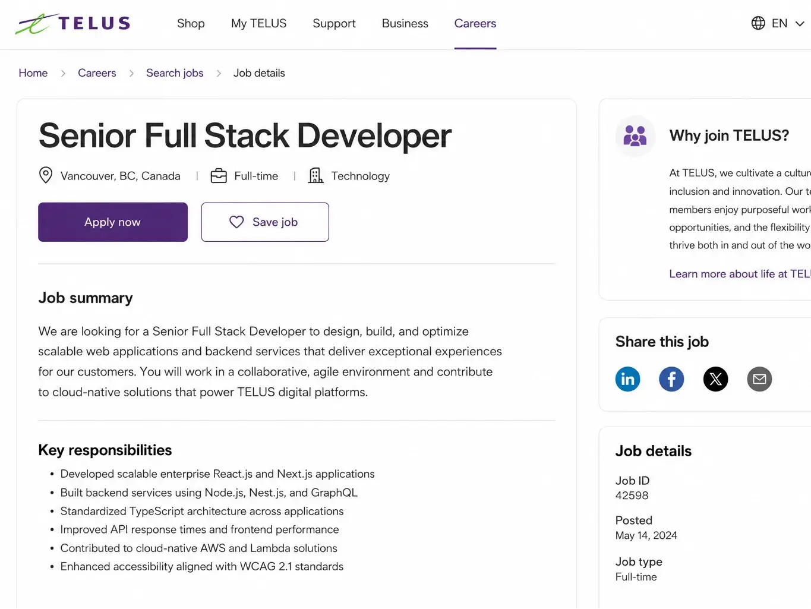
Task: Open the My TELUS menu
Action: click(259, 23)
